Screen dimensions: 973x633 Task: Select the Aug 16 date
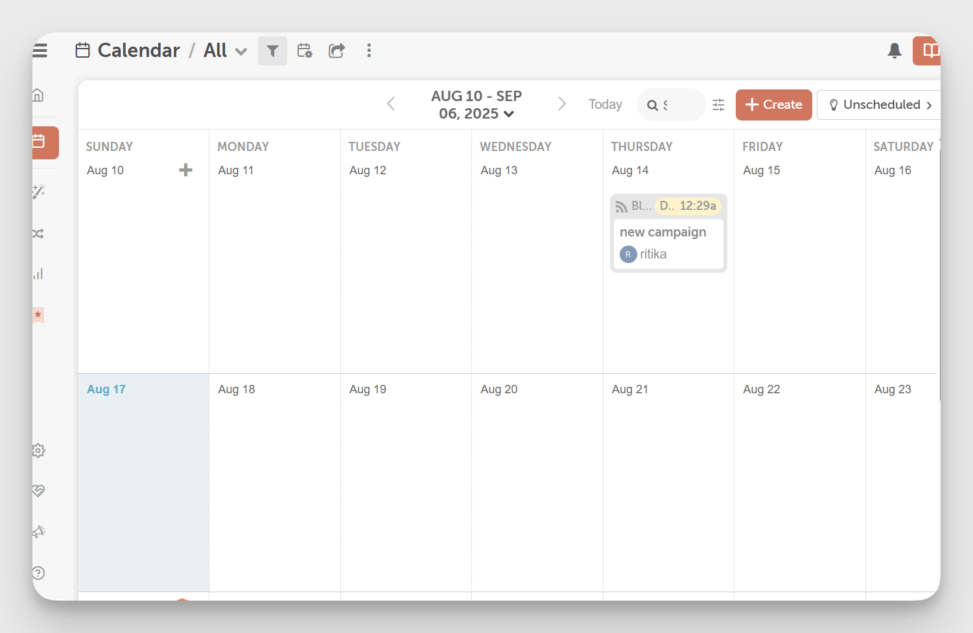(893, 170)
